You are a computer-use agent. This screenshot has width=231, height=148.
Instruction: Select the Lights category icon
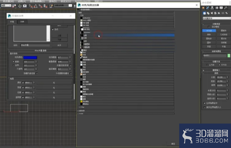point(212,13)
